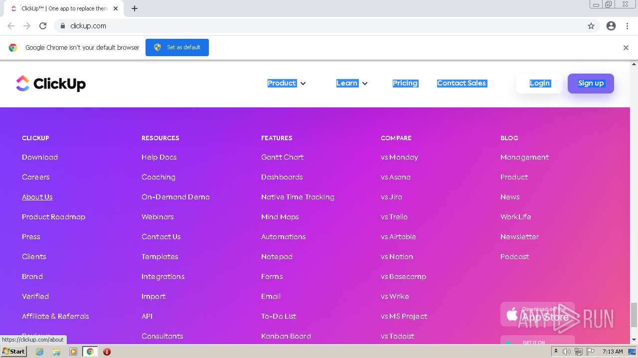Open the Management blog link
Viewport: 638px width, 358px height.
(x=524, y=157)
